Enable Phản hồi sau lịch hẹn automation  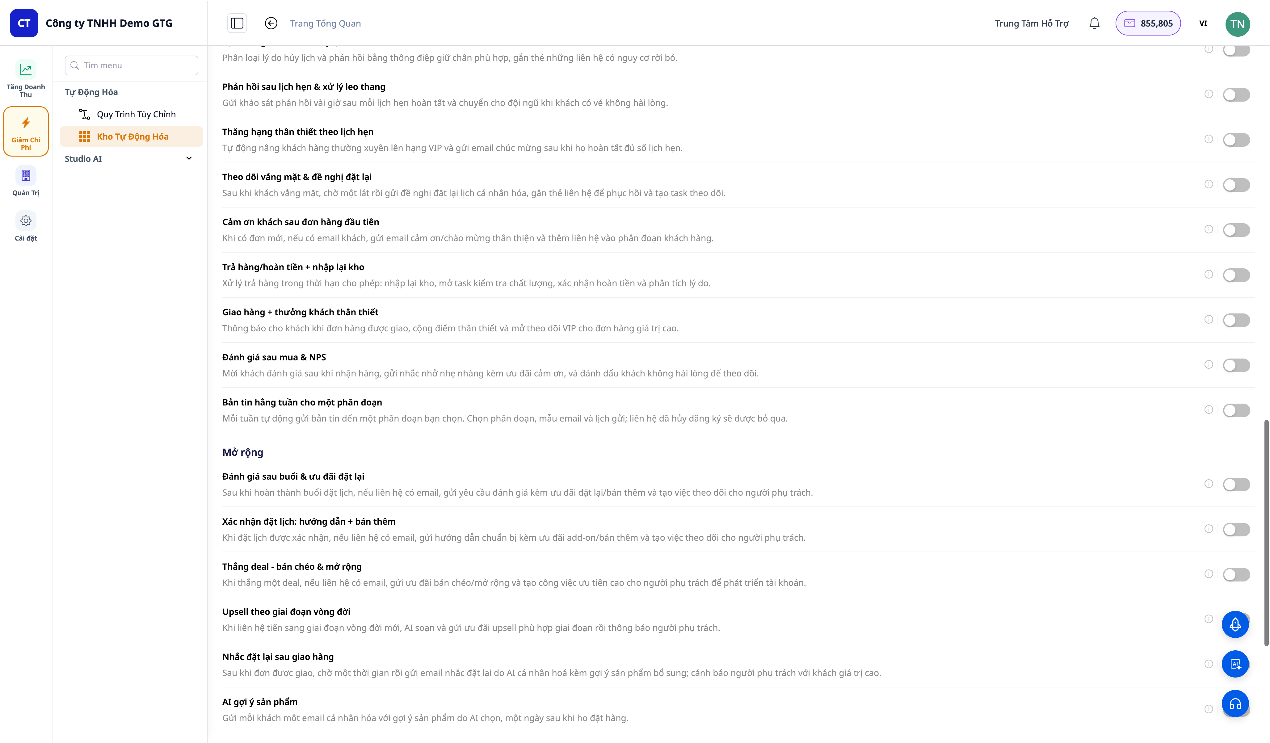point(1236,95)
